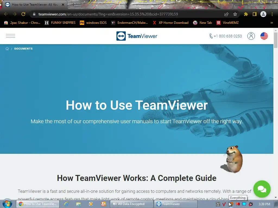The image size is (278, 208).
Task: Close the How to Use TeamViewer tab
Action: pyautogui.click(x=63, y=5)
